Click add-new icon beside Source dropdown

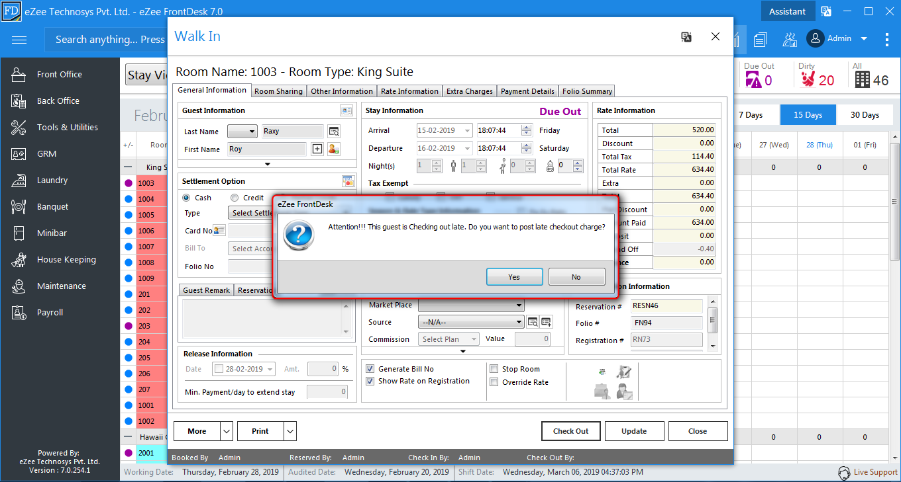pyautogui.click(x=547, y=322)
